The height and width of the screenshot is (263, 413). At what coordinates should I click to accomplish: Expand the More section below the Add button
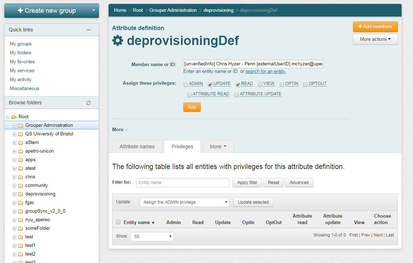[x=120, y=130]
